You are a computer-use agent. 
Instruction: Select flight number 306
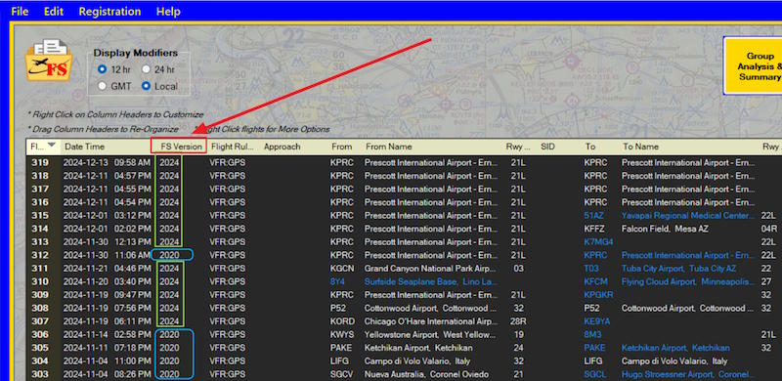click(40, 335)
